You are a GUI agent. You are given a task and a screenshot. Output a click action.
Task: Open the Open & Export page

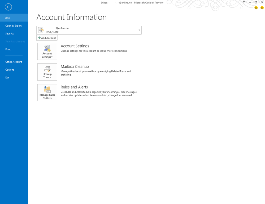coord(14,26)
